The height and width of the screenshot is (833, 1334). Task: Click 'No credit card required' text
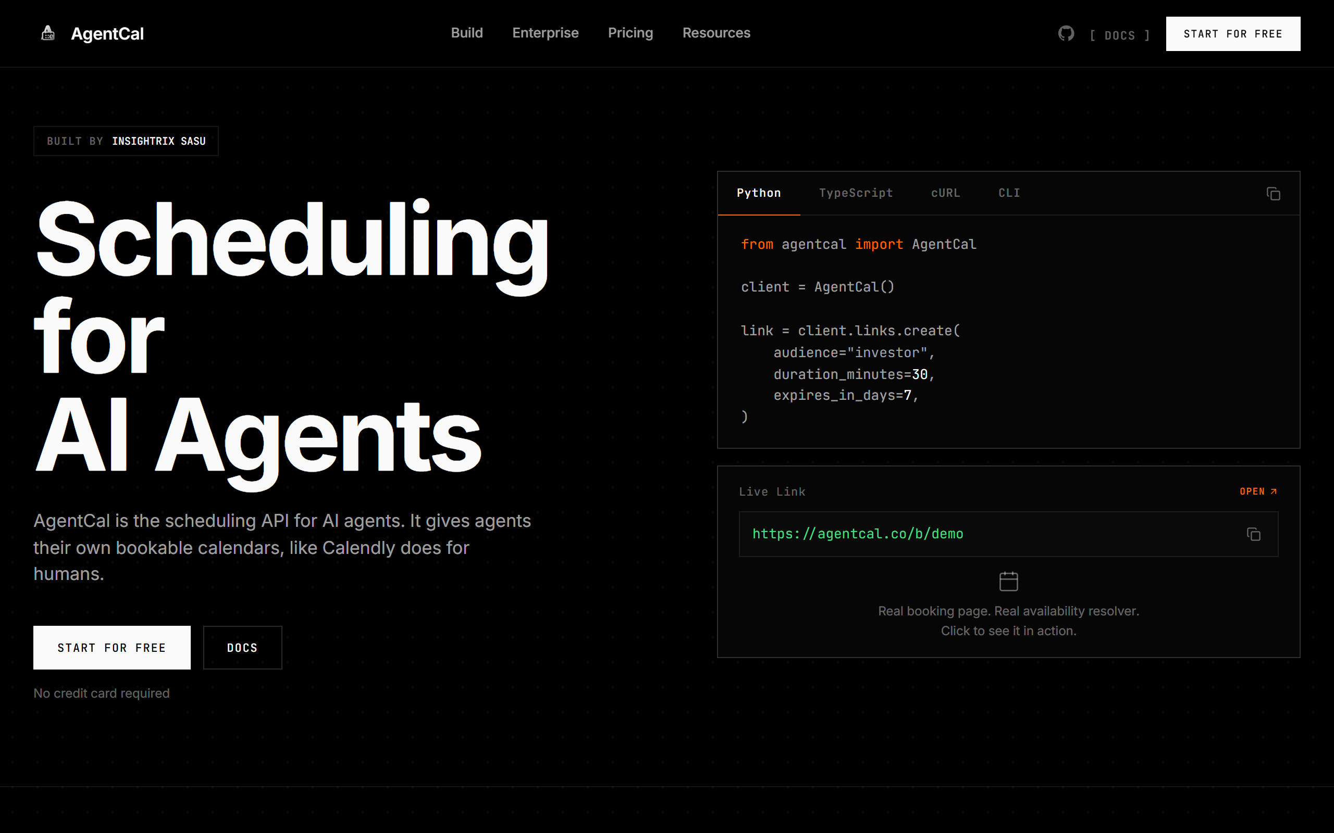coord(102,693)
